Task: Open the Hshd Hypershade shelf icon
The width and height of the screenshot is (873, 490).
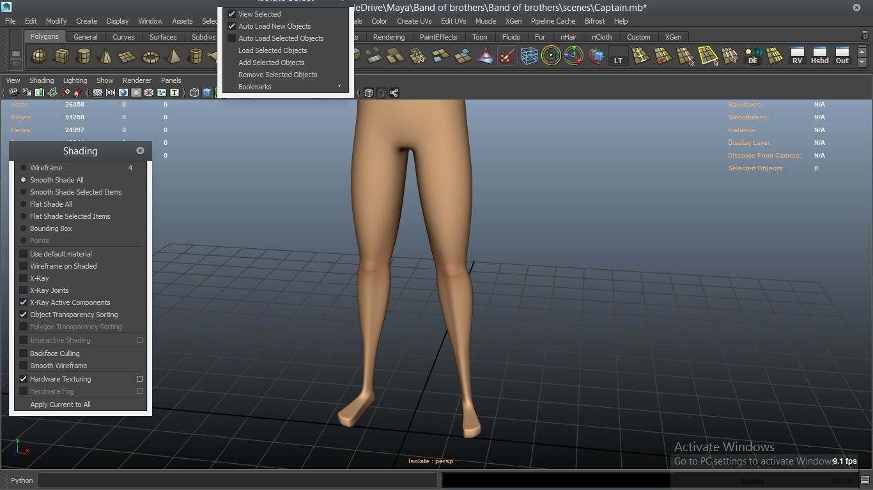Action: click(x=819, y=56)
